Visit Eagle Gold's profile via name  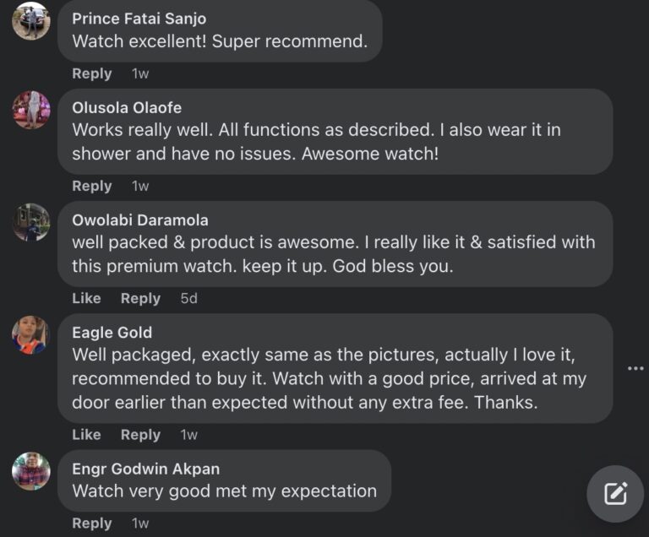point(112,333)
